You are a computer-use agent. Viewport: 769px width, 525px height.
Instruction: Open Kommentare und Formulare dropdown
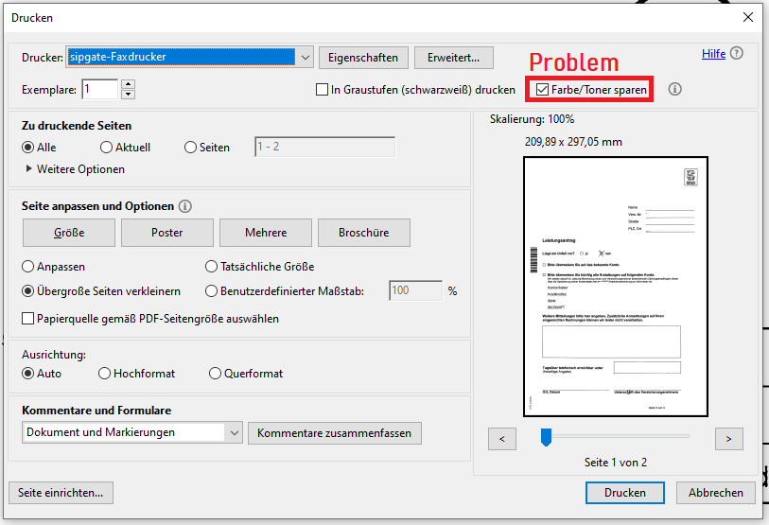click(x=234, y=432)
